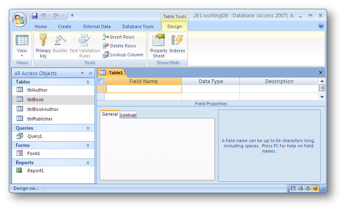
Task: Switch to the Lookup properties tab
Action: click(128, 115)
